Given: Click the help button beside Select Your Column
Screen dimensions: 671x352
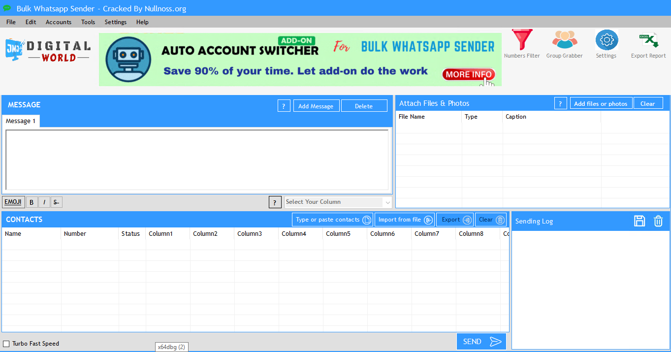Looking at the screenshot, I should [x=275, y=202].
